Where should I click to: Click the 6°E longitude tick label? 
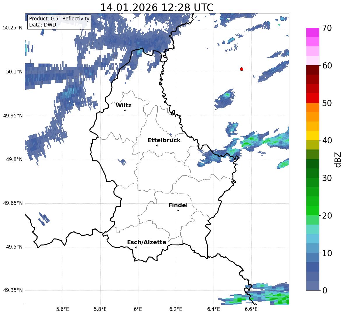(x=138, y=309)
